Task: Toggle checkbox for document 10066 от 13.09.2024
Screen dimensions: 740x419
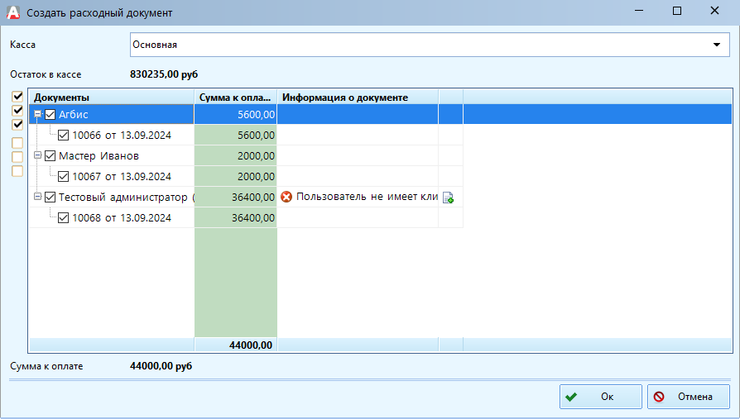Action: coord(64,135)
